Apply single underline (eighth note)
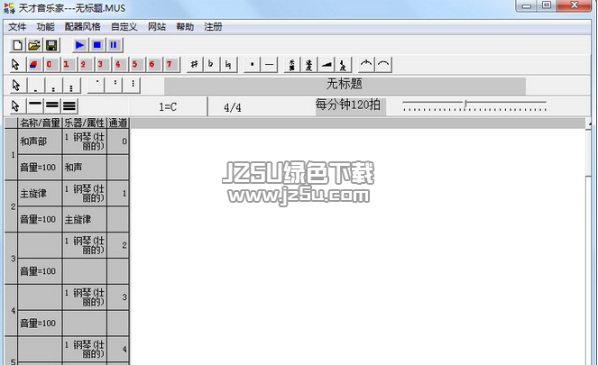Screen dimensions: 598x365 35,106
